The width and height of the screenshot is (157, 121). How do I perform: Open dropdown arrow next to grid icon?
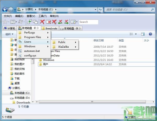coord(77,22)
